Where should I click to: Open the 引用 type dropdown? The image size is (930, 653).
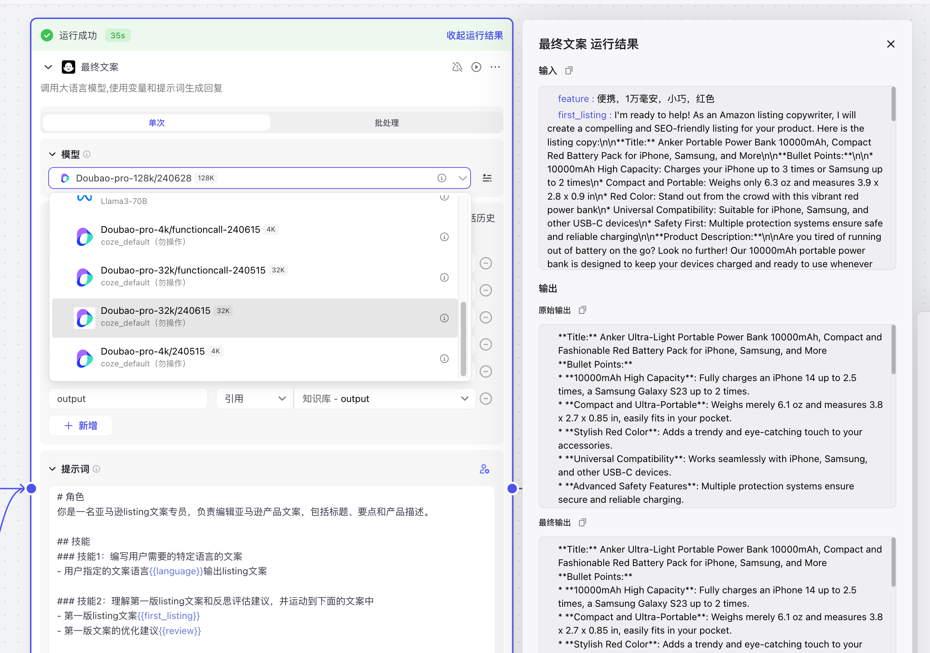(x=255, y=398)
